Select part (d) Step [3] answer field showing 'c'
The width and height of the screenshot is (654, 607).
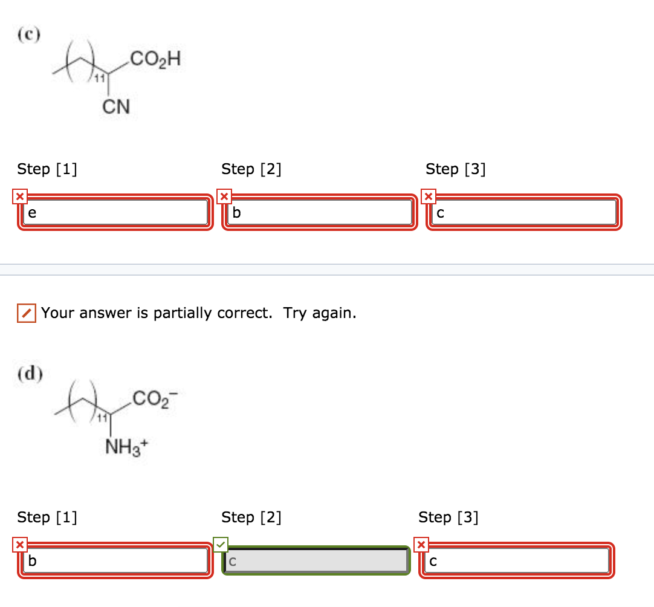click(517, 560)
